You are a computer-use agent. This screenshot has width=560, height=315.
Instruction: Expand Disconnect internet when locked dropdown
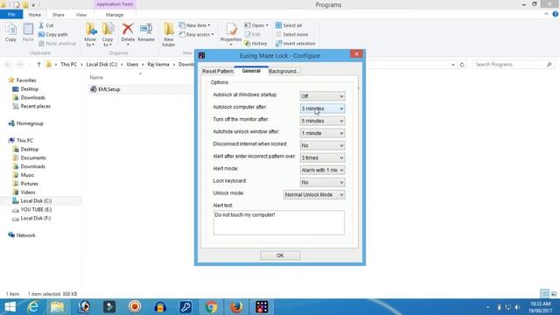pyautogui.click(x=322, y=145)
